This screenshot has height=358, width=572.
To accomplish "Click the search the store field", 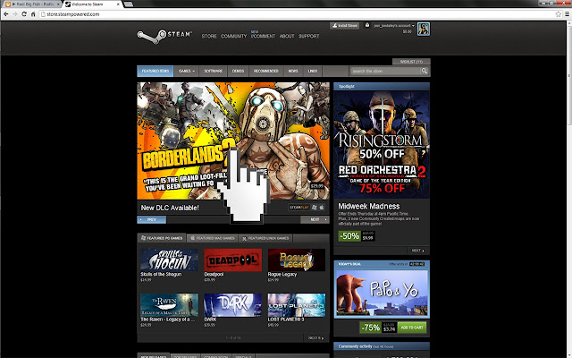I will tap(385, 71).
